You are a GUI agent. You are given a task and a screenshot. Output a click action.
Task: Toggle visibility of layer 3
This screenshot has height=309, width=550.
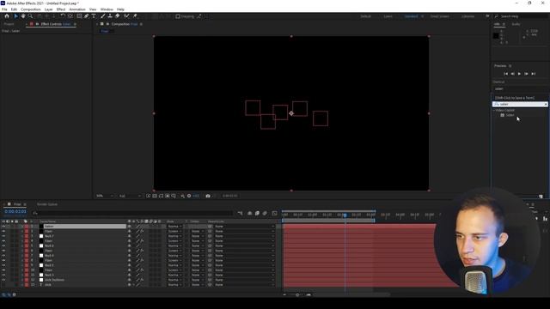[x=3, y=236]
